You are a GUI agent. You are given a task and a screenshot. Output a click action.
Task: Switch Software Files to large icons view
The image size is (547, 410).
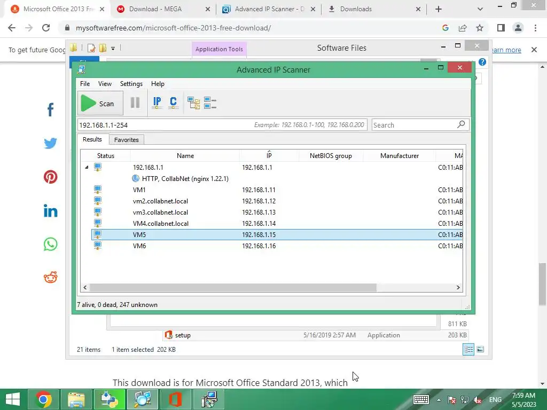pos(480,349)
